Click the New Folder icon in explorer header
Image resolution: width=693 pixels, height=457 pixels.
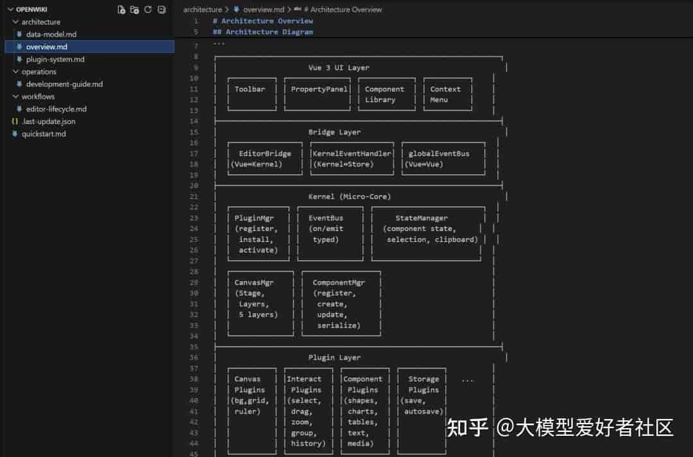click(x=134, y=10)
